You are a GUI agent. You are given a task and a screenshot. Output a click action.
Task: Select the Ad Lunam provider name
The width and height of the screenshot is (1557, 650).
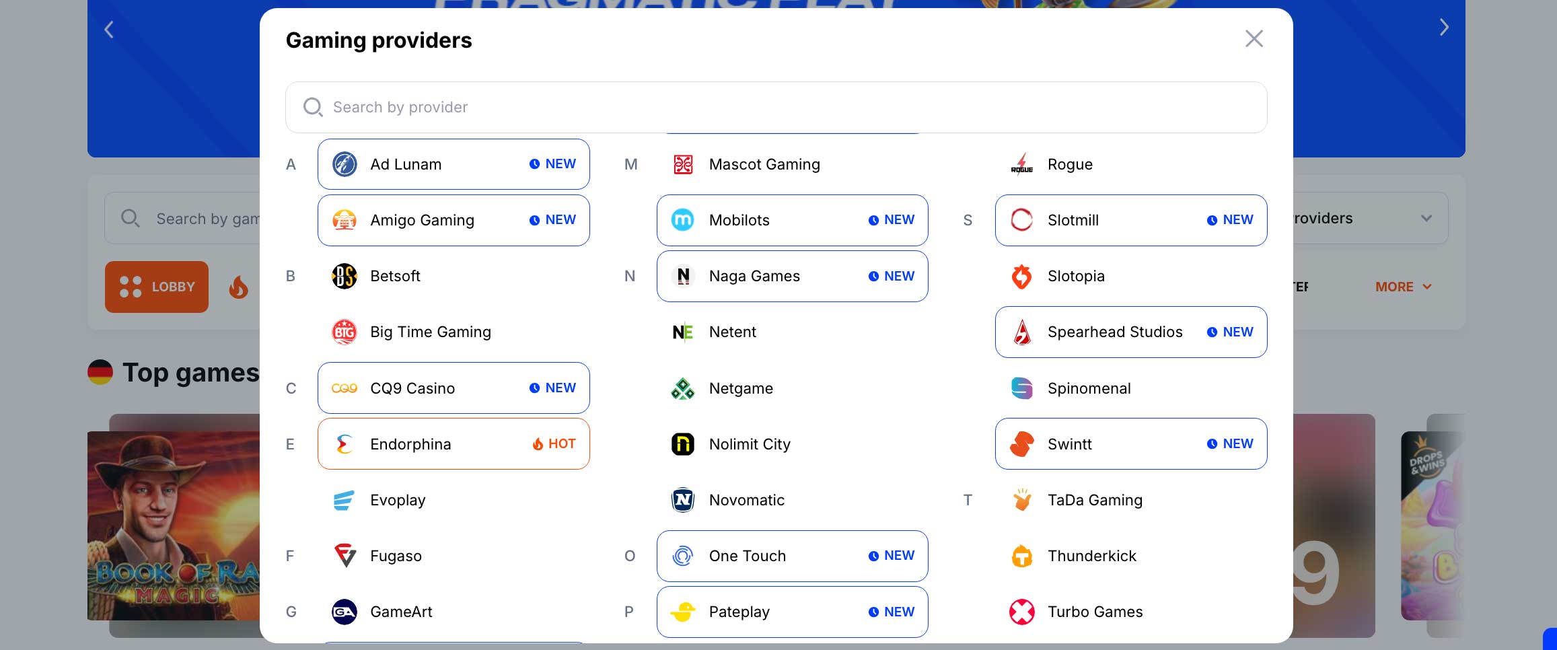(406, 164)
